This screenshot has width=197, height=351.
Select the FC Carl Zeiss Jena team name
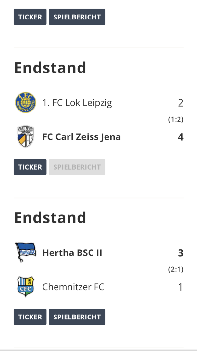81,137
